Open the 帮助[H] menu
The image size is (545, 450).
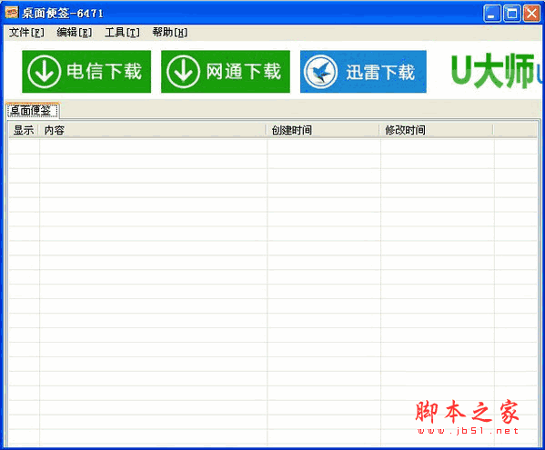170,33
